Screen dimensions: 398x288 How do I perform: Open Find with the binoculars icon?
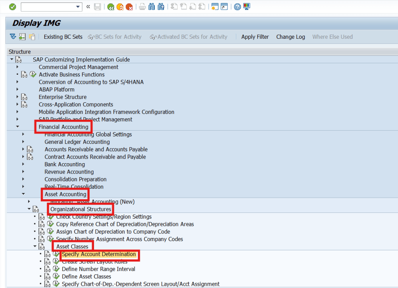click(152, 6)
